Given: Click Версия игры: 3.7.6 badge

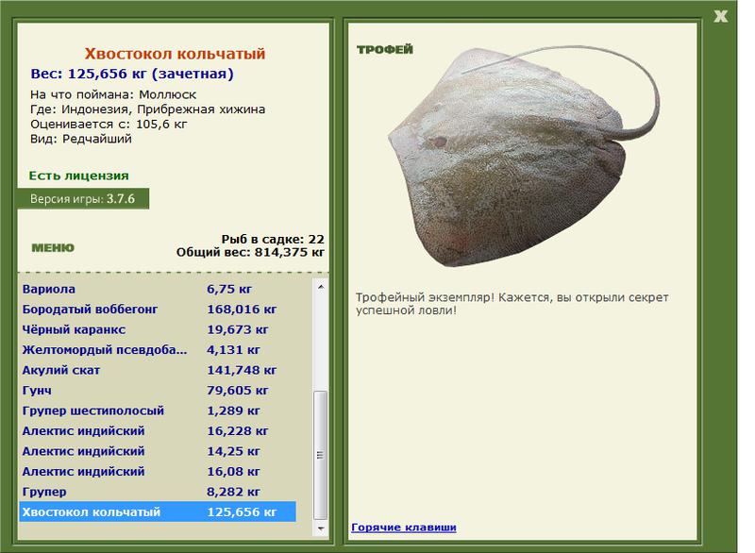Looking at the screenshot, I should (x=83, y=199).
